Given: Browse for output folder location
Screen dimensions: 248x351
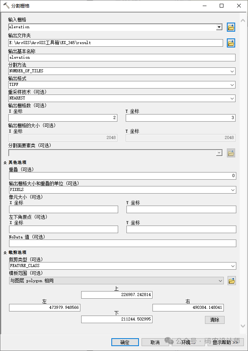Looking at the screenshot, I should (x=231, y=43).
